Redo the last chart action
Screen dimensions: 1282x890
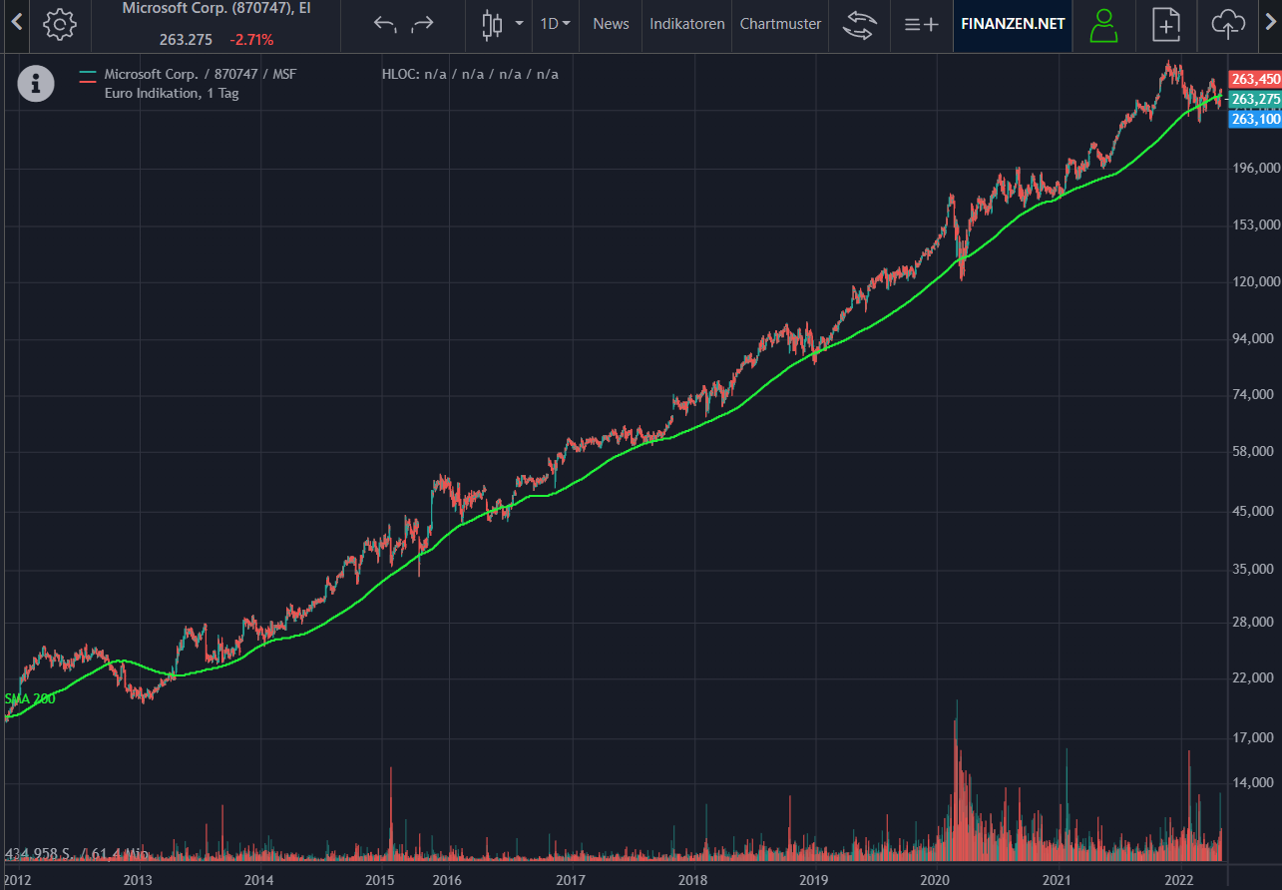tap(423, 24)
